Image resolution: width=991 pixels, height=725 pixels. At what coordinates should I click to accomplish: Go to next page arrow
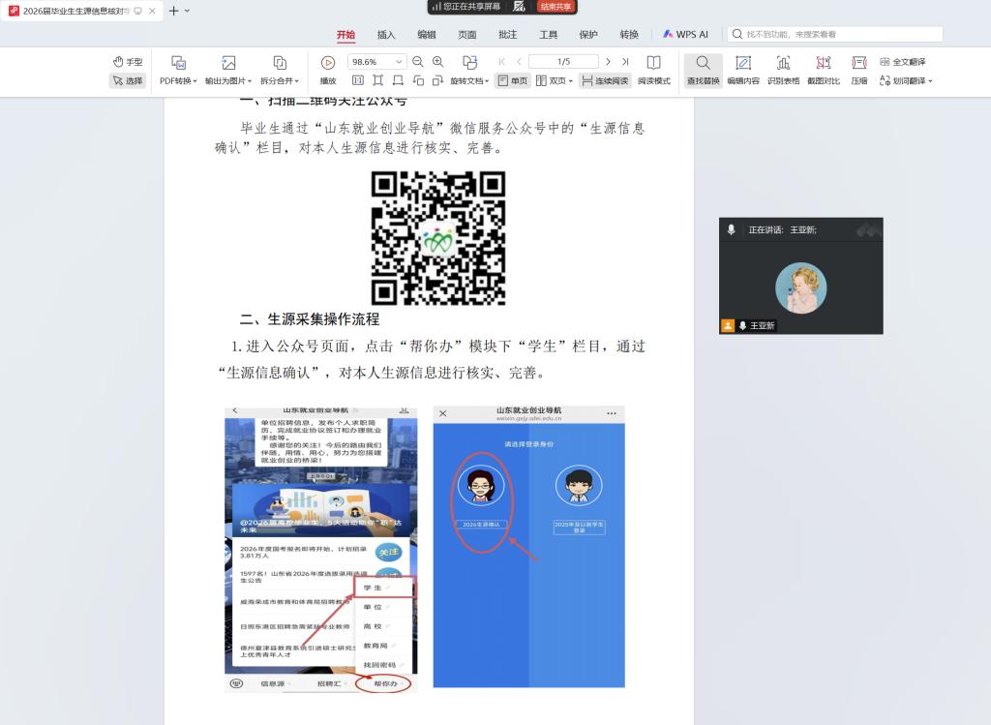(x=608, y=61)
